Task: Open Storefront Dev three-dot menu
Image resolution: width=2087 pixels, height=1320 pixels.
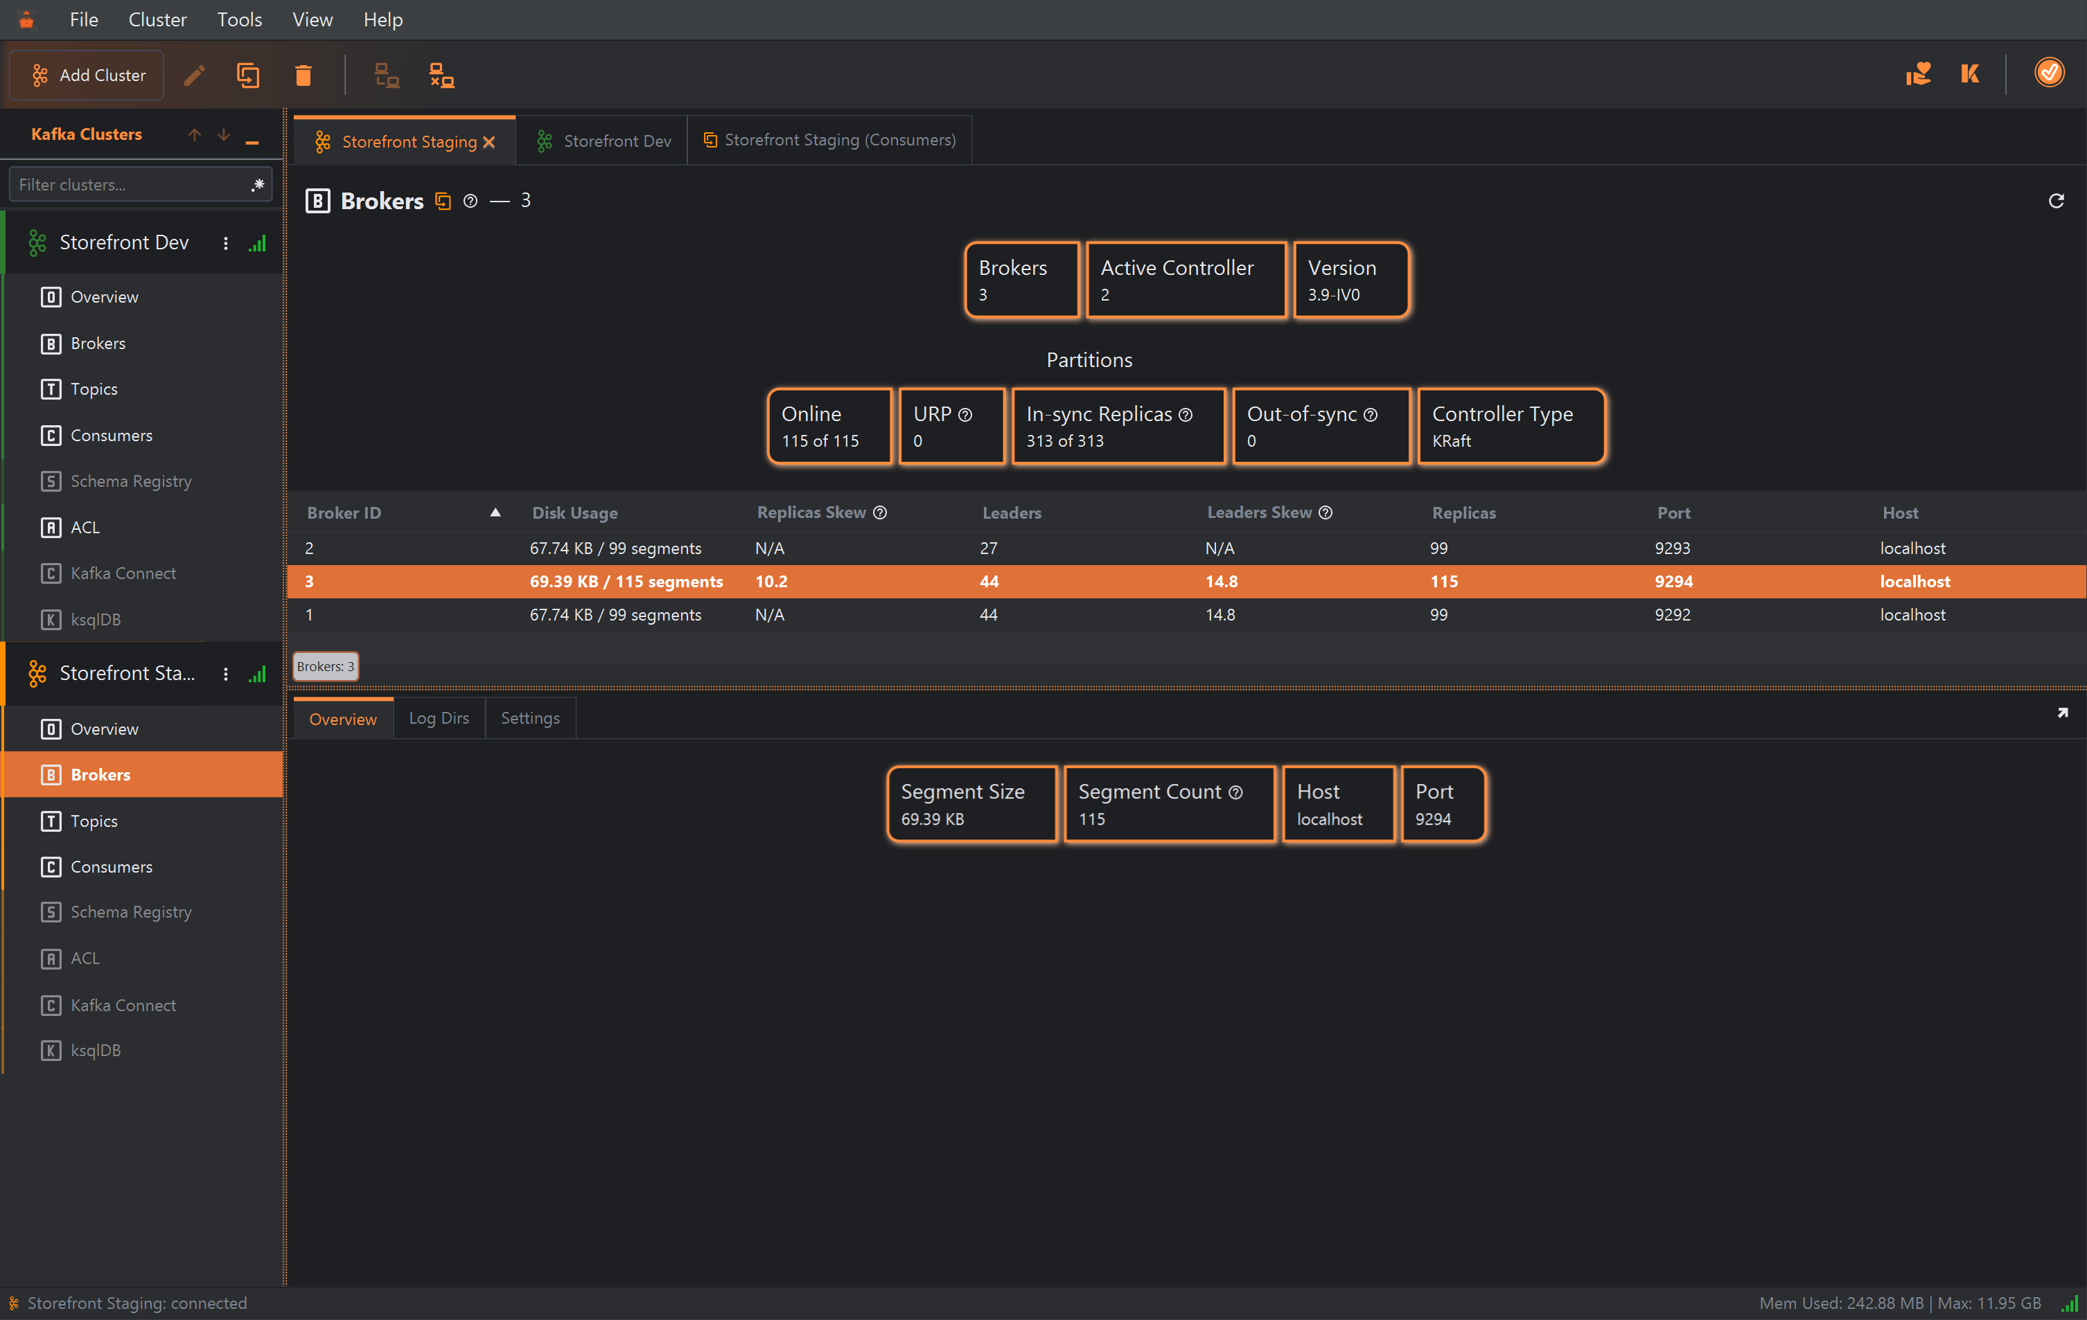Action: pyautogui.click(x=226, y=243)
